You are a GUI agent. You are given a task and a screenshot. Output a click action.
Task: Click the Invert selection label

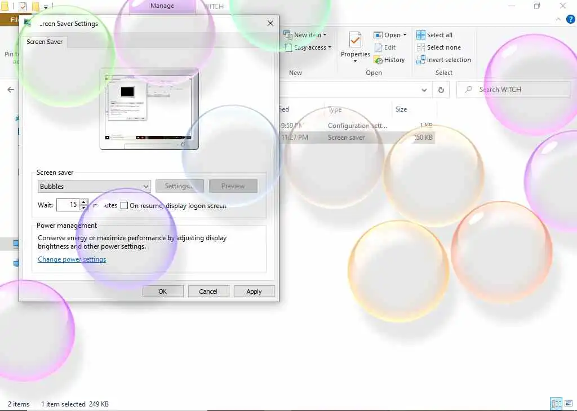point(449,60)
